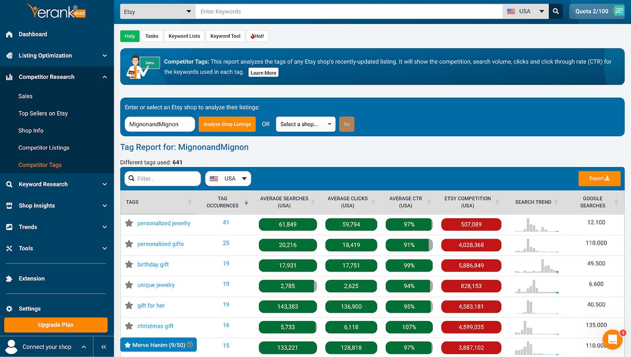Open the orange chat support bubble
This screenshot has width=631, height=357.
point(613,340)
